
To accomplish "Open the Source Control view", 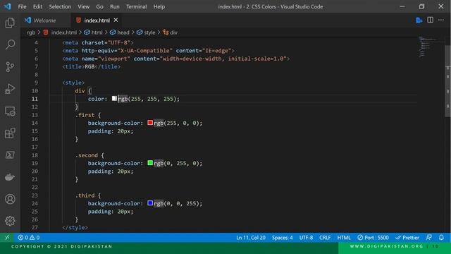I will point(10,67).
